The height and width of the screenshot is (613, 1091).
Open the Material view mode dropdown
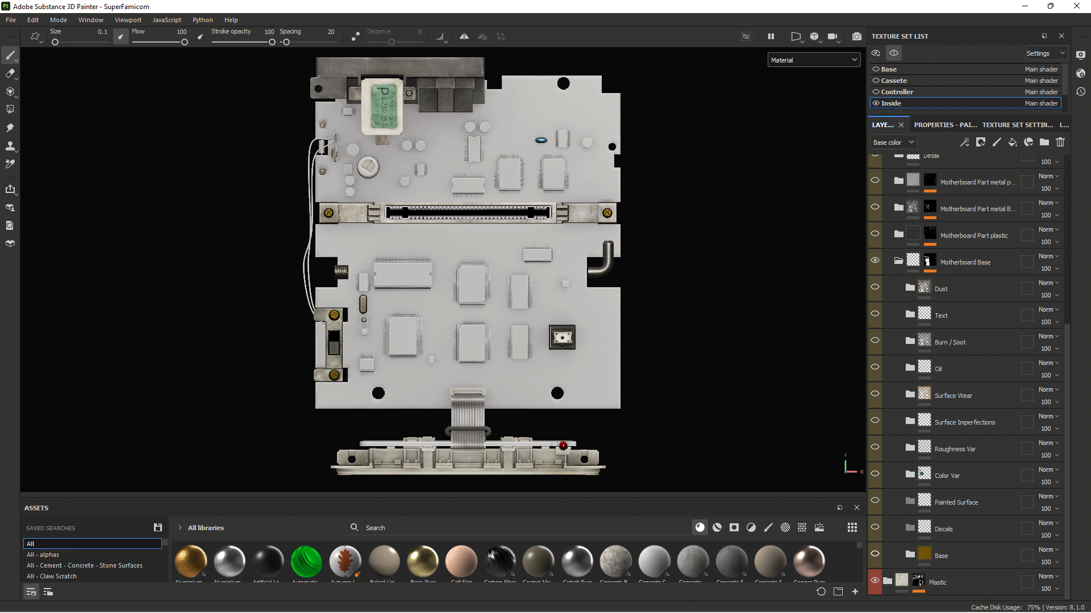(814, 60)
